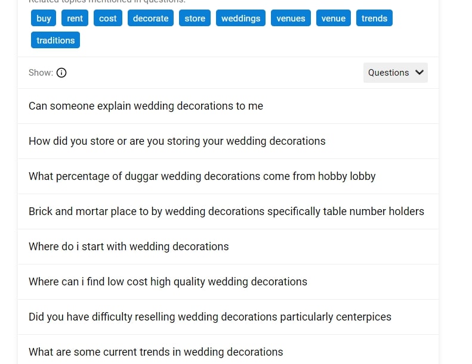Open 'How did you store or are you storing' question
The height and width of the screenshot is (364, 472).
[228, 141]
